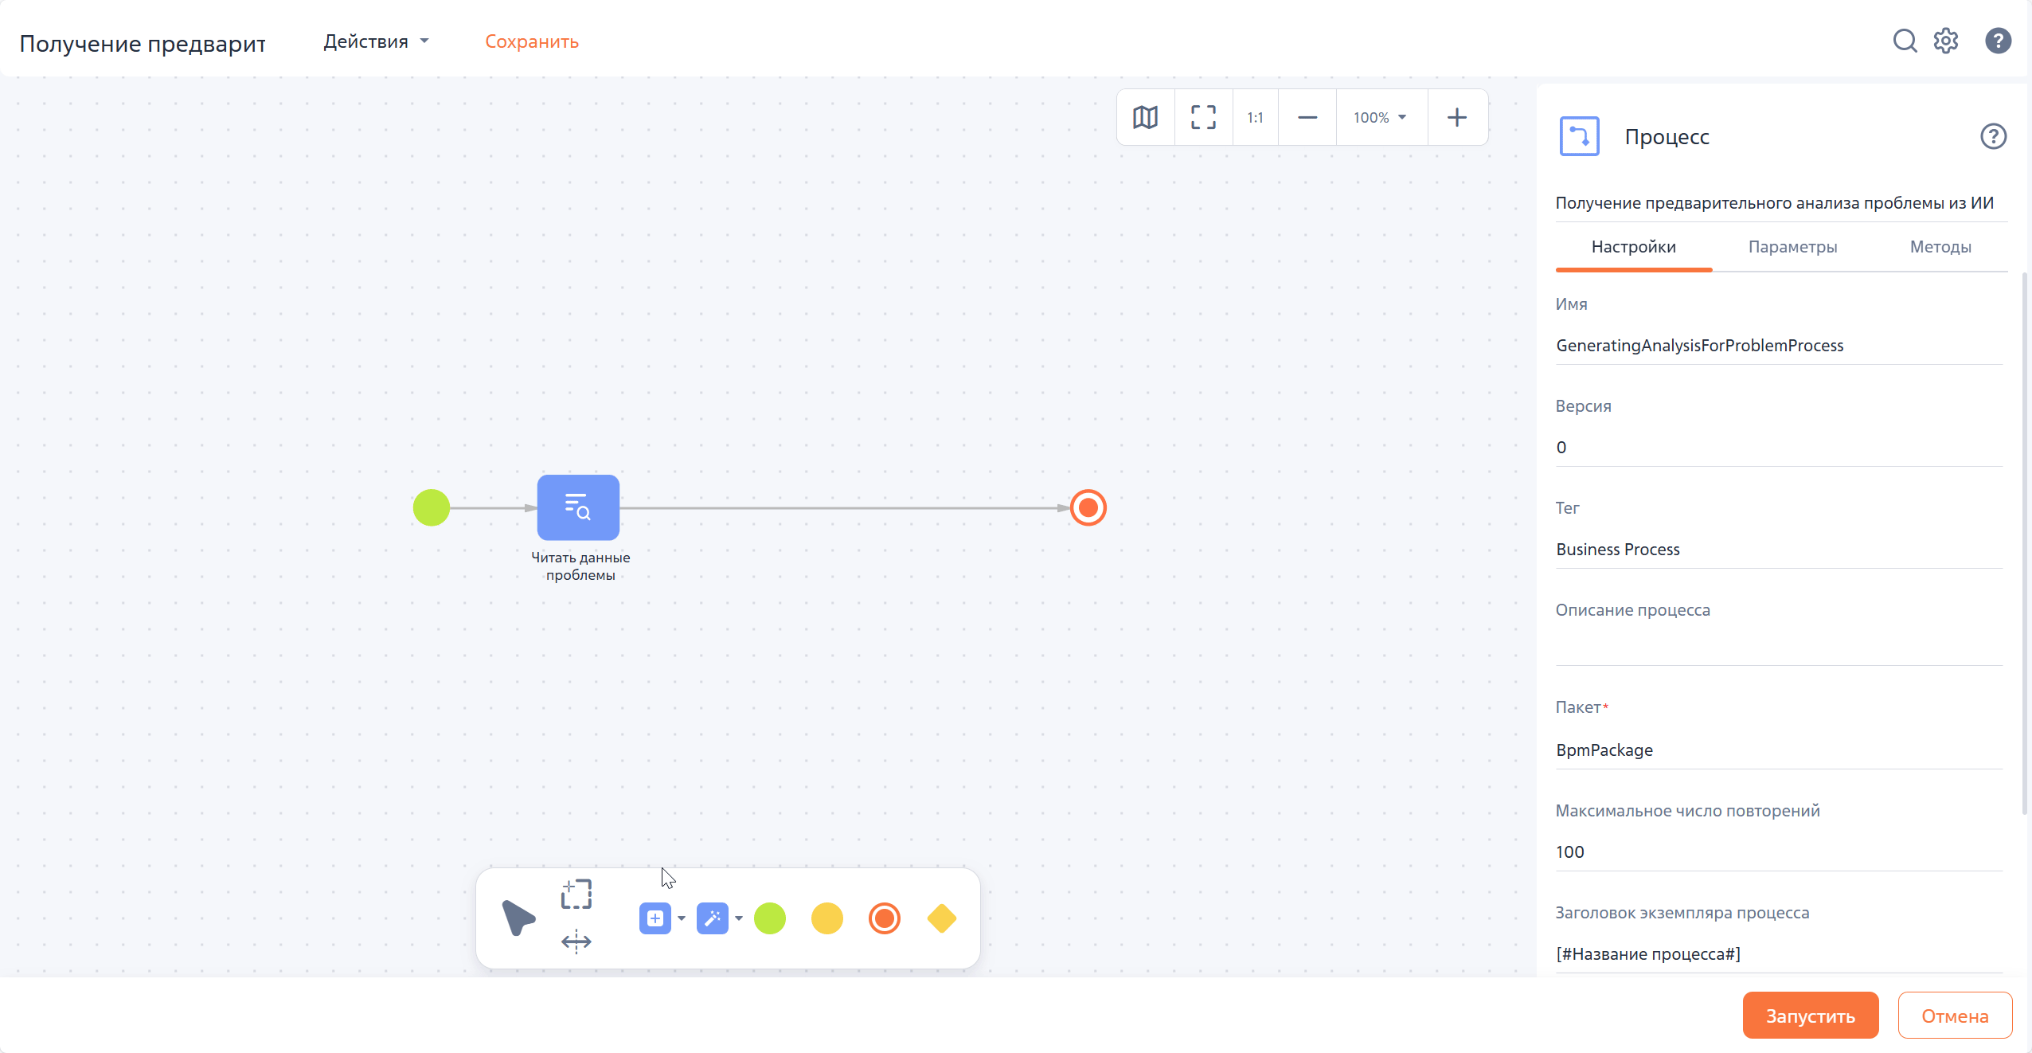
Task: Pick the horizontal space tool
Action: click(x=576, y=941)
